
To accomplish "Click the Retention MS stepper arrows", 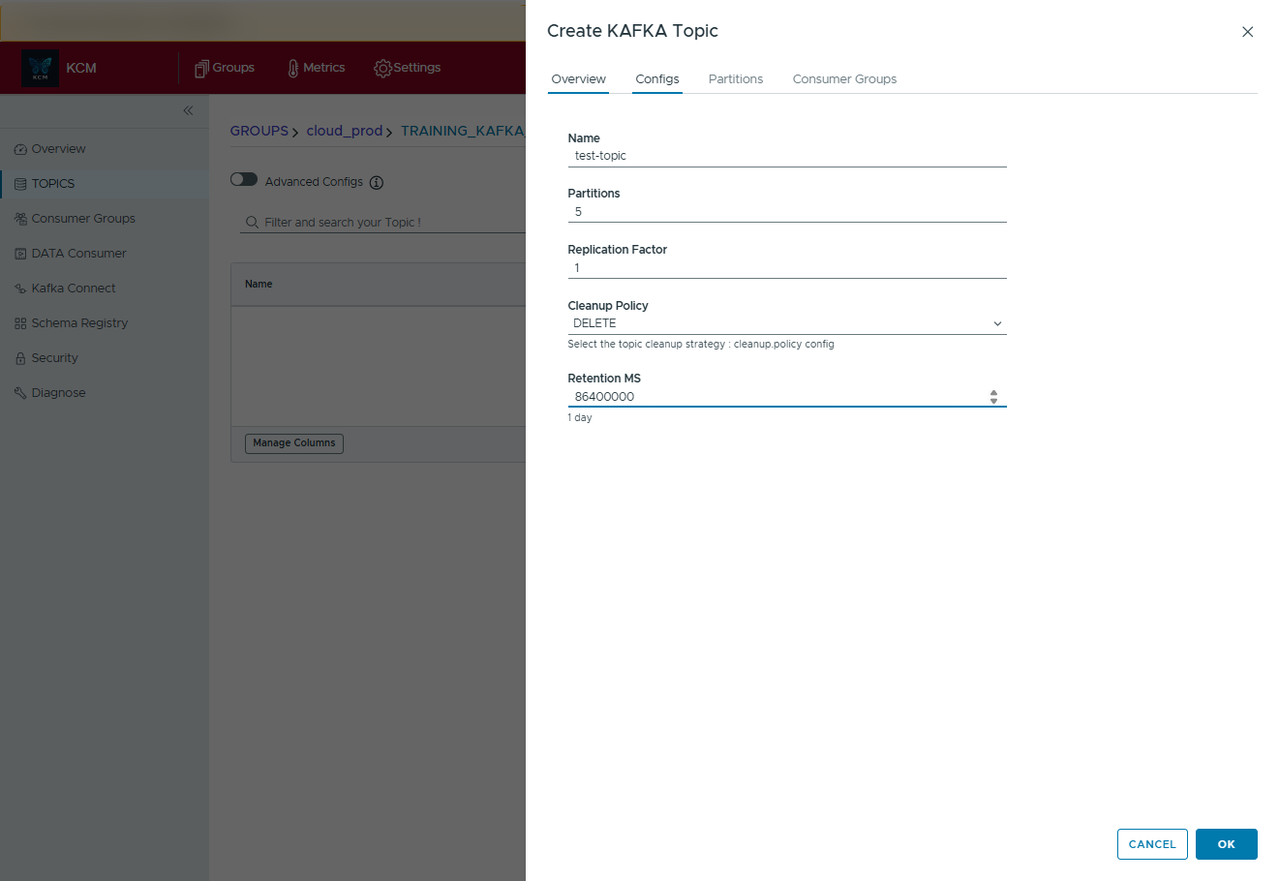I will click(993, 397).
